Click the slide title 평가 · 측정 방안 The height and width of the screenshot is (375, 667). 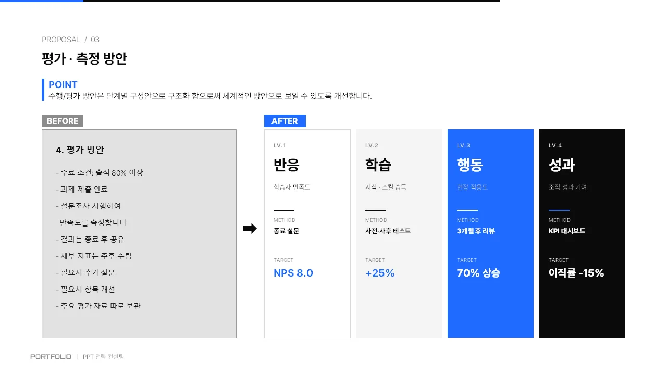tap(84, 59)
